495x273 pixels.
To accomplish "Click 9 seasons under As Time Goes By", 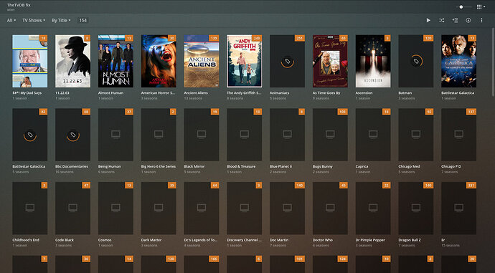I will [x=321, y=98].
